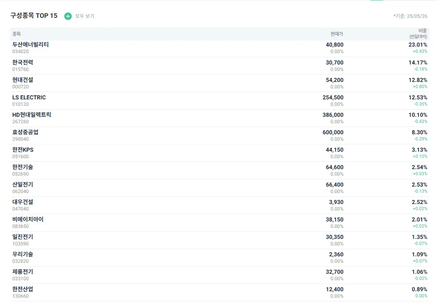440x303 pixels.
Task: Select the 현대건설 stock name
Action: click(x=22, y=80)
